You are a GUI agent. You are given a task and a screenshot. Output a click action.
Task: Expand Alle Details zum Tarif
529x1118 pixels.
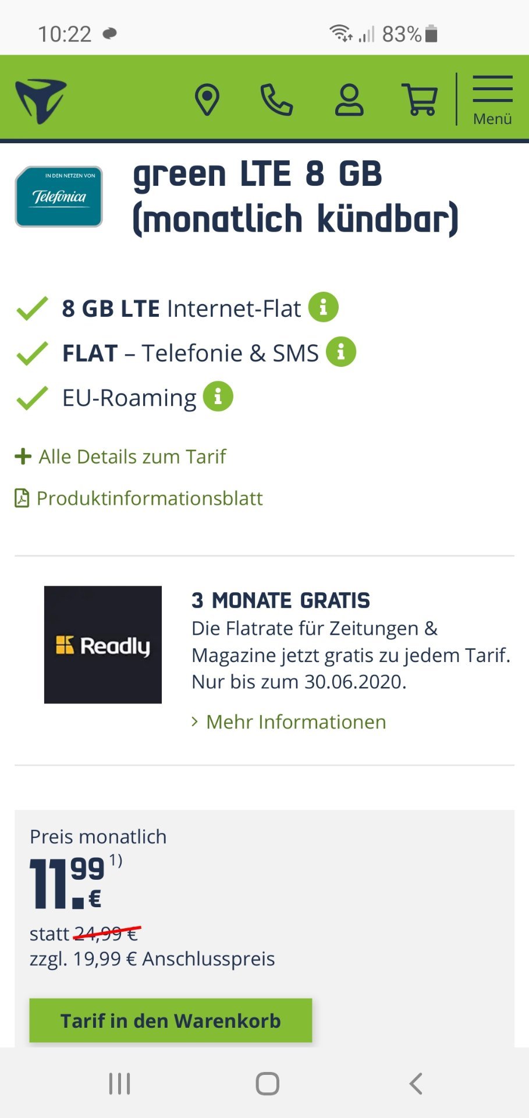[x=120, y=457]
